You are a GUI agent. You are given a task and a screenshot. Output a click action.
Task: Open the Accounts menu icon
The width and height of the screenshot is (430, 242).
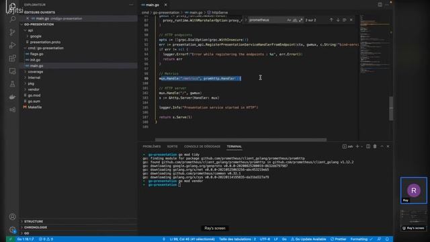[12, 216]
